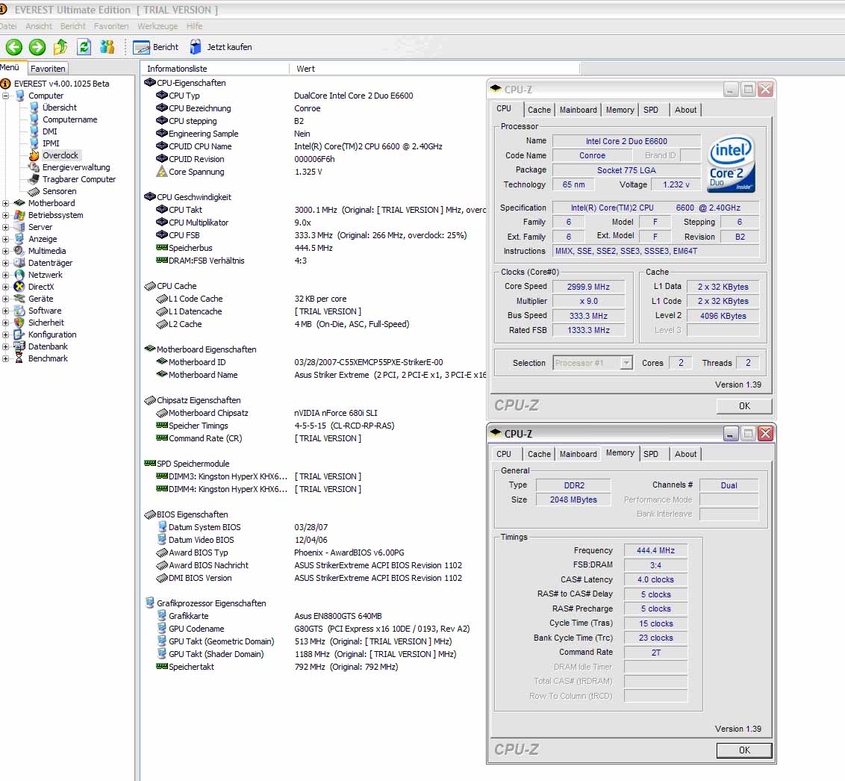Click the Speicherbus memory icon
Viewport: 845px width, 781px height.
pyautogui.click(x=162, y=248)
